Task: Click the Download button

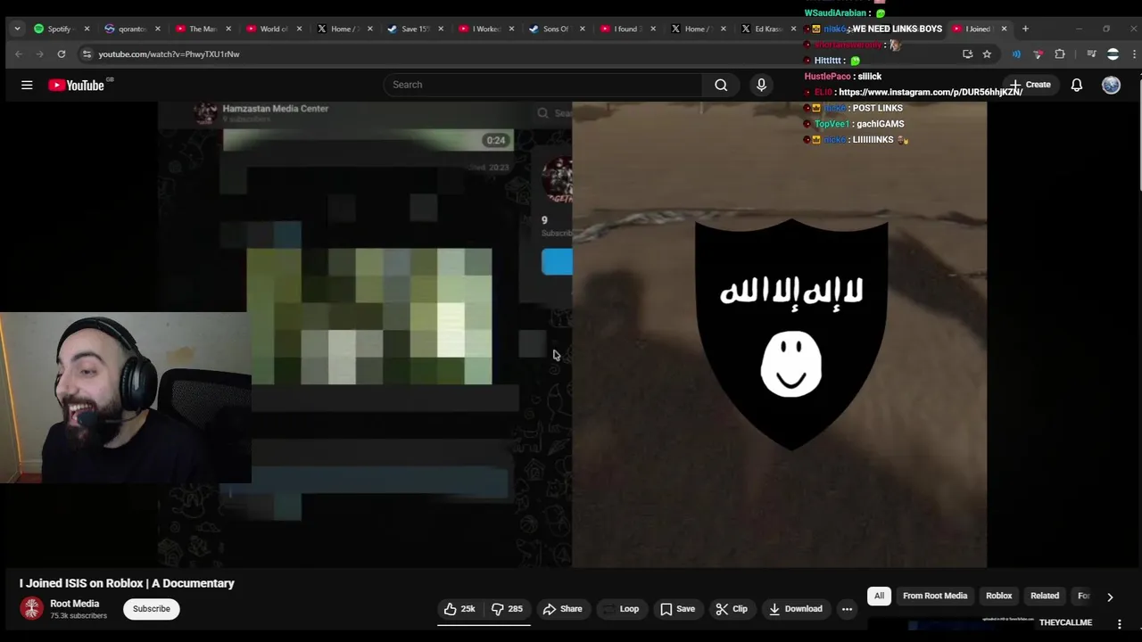Action: 796,609
